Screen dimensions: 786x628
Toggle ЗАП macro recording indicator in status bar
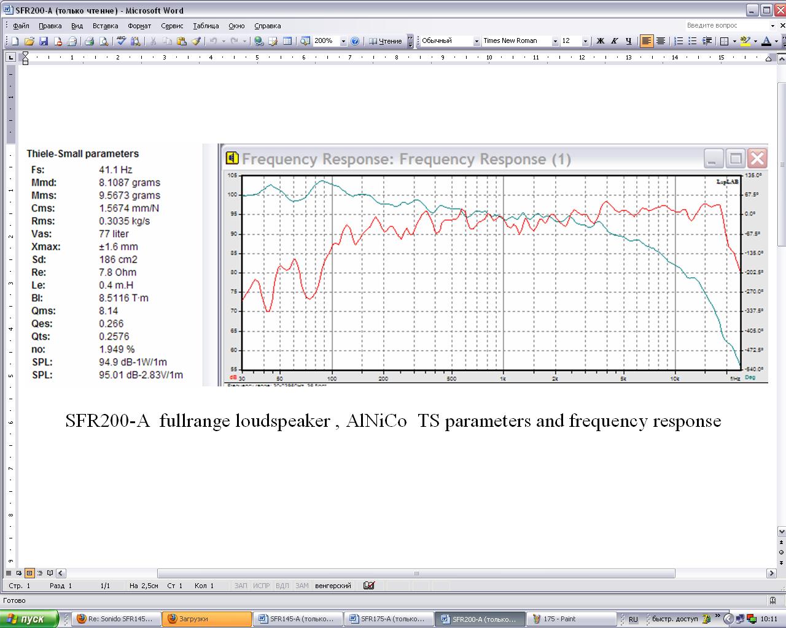[x=241, y=586]
